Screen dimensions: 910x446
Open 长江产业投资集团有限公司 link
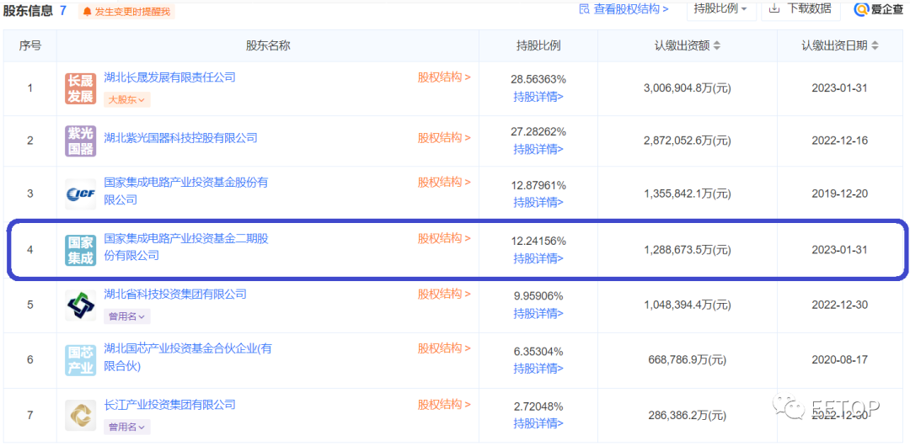(169, 404)
